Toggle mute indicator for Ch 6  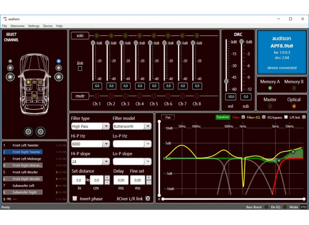point(168,96)
